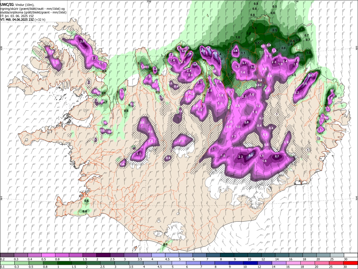Pick the pale lavender 4–4.5 snow scale swatch
Viewport: 358px width, 269px height.
tap(158, 255)
